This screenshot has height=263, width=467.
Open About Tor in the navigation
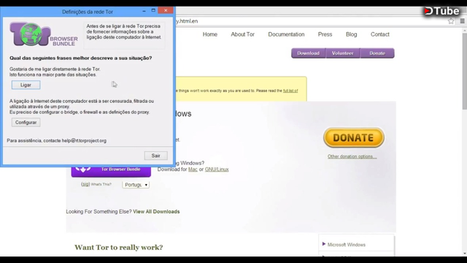coord(243,34)
